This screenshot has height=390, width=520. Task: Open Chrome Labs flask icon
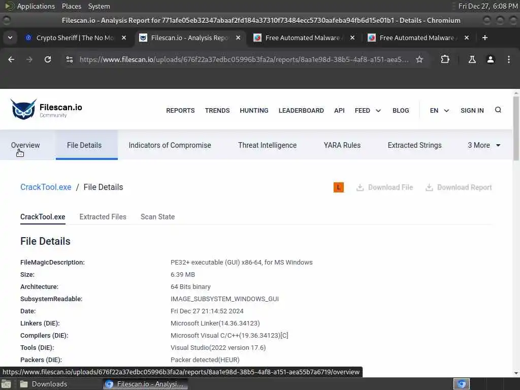pyautogui.click(x=472, y=59)
